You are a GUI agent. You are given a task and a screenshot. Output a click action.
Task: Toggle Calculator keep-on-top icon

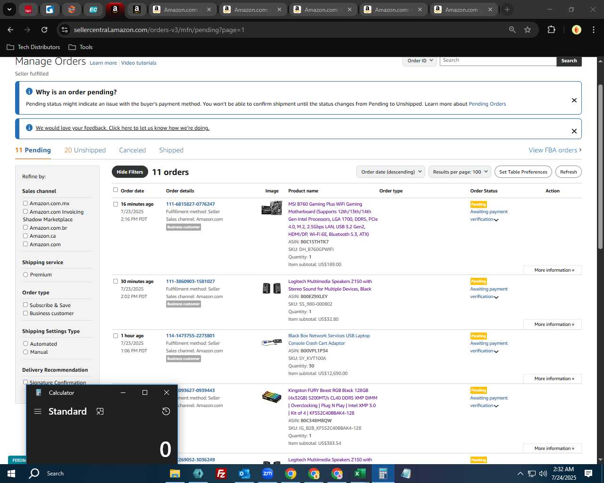(100, 411)
